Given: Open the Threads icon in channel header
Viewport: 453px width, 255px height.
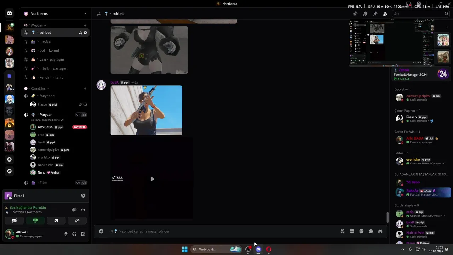Looking at the screenshot, I should pos(355,14).
